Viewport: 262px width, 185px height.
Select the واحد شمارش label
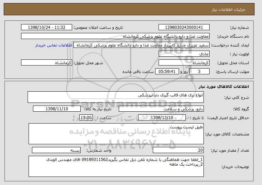99,150
